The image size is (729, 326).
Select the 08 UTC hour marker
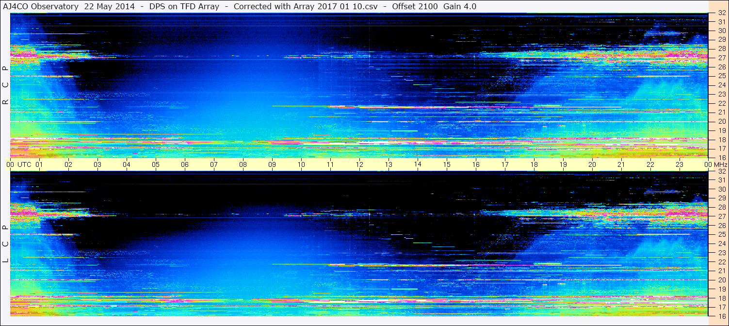coord(243,164)
